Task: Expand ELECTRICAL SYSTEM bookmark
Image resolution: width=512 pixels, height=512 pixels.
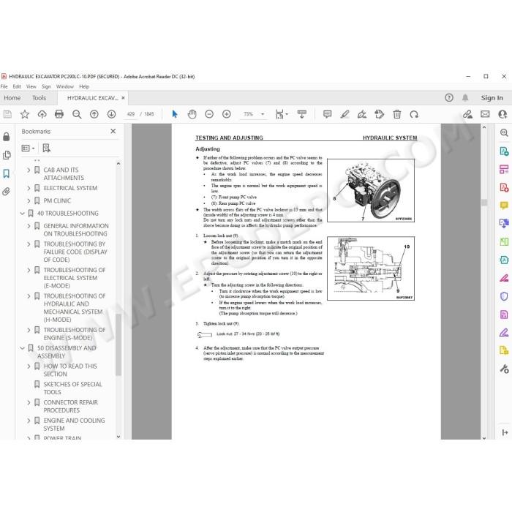Action: (29, 189)
